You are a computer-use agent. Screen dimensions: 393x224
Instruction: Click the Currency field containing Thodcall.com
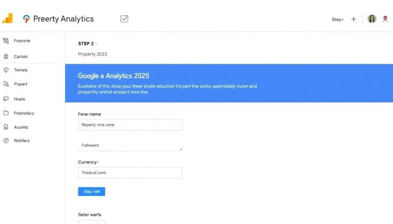130,173
